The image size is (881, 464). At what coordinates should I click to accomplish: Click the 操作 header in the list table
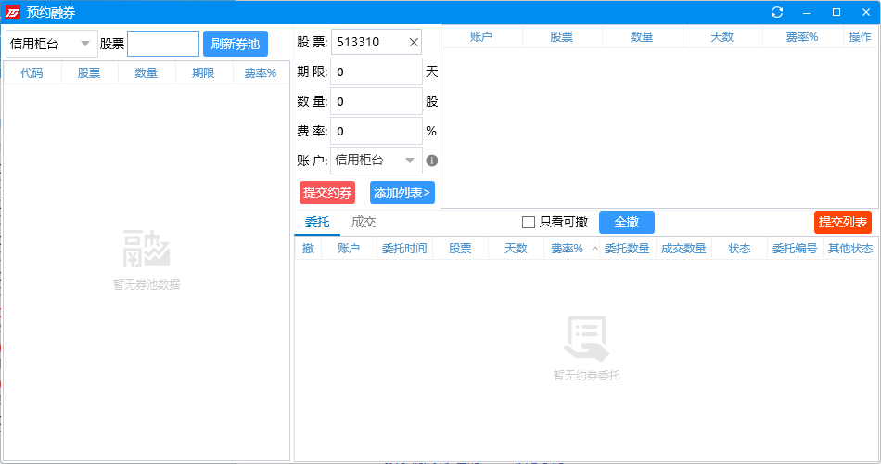click(x=861, y=37)
